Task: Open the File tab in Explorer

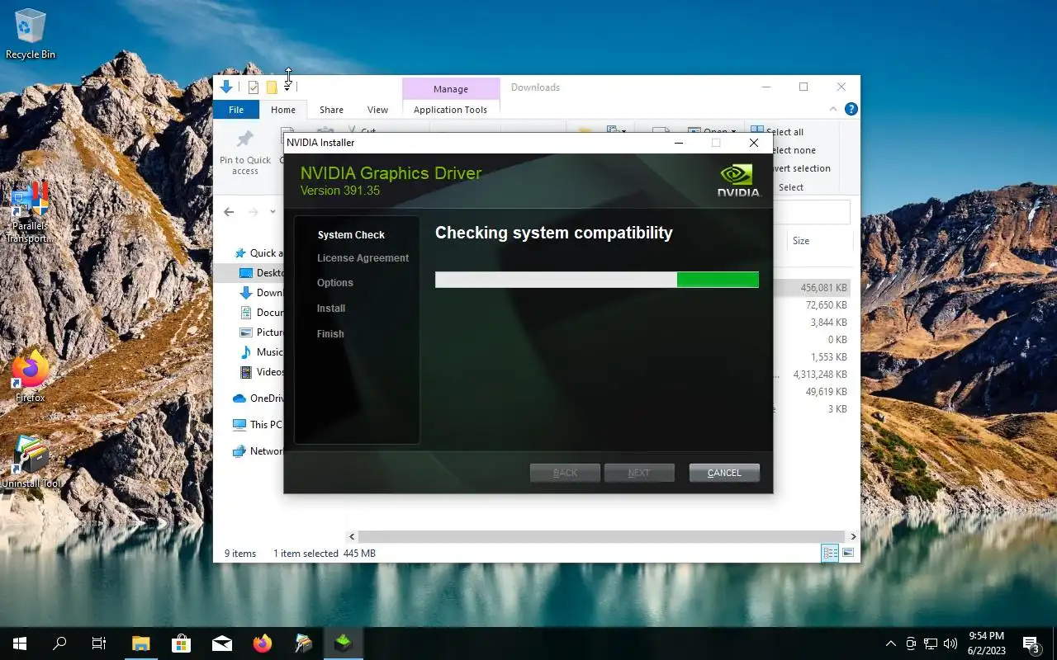Action: point(236,110)
